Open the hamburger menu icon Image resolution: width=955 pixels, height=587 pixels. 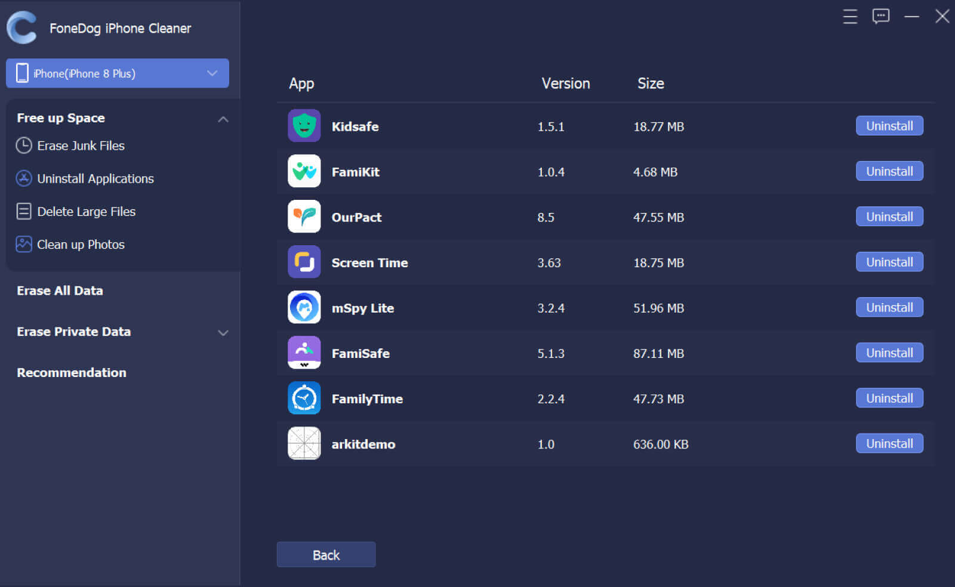(850, 17)
